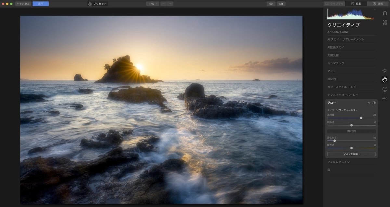Switch to Essentials sun icon
390x207 pixels.
click(x=385, y=71)
